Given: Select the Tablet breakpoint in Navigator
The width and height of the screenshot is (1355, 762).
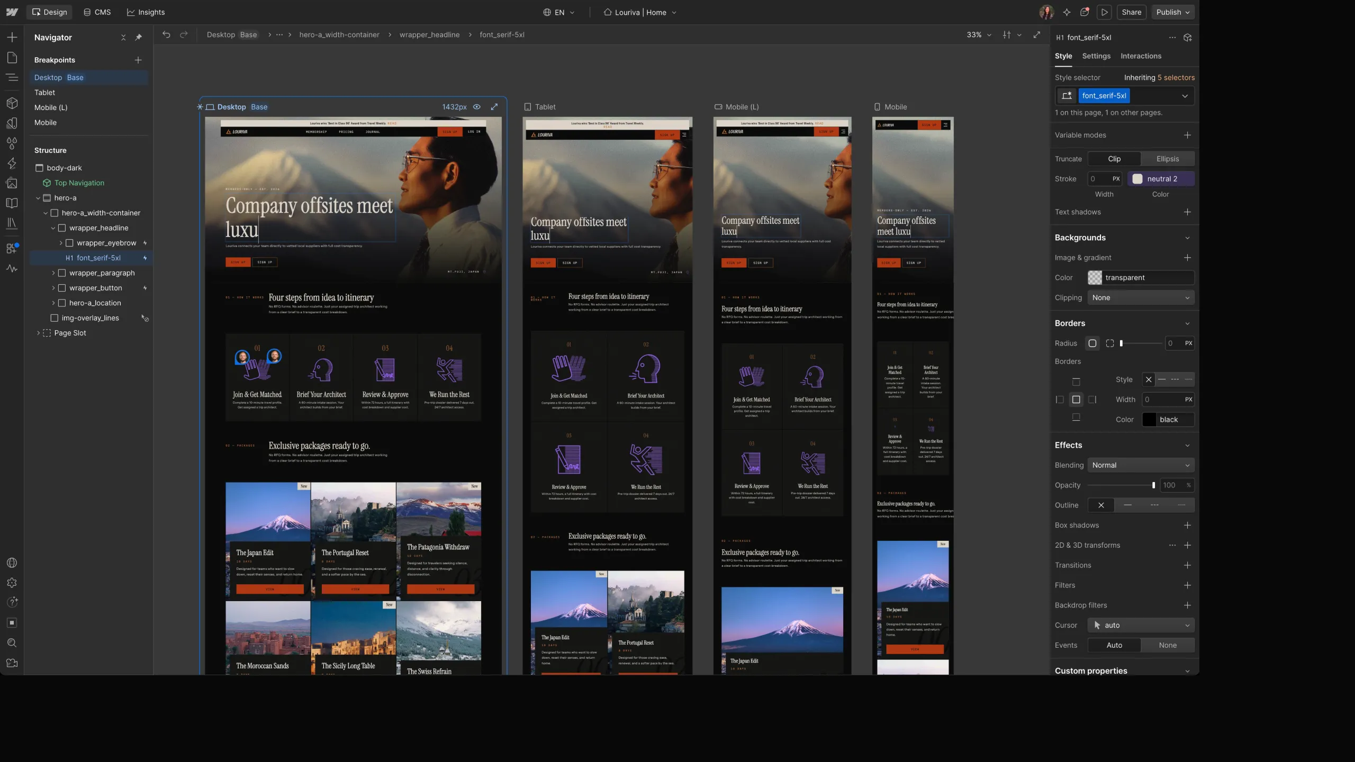Looking at the screenshot, I should tap(44, 93).
